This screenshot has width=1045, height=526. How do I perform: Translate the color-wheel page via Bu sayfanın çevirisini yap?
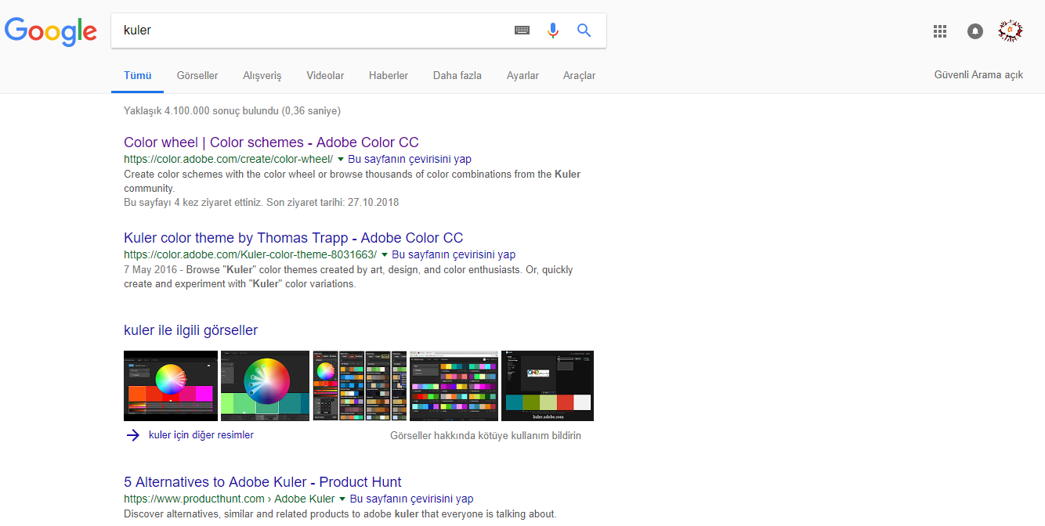pos(410,159)
